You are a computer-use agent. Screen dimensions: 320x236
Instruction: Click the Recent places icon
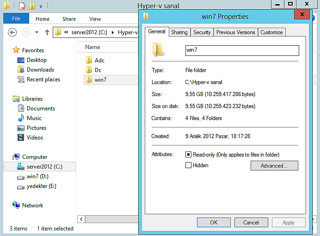21,79
